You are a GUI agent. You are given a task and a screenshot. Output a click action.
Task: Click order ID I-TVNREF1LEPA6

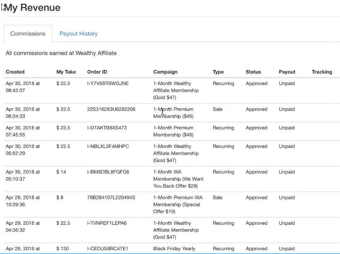click(x=107, y=223)
